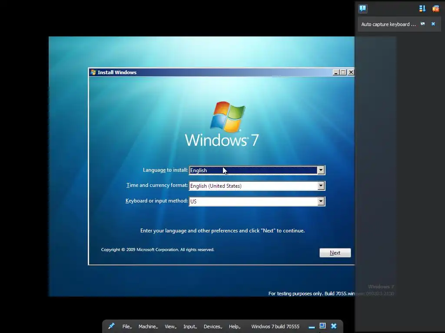
Task: Click the 'Time and currency format:' label
Action: [157, 185]
